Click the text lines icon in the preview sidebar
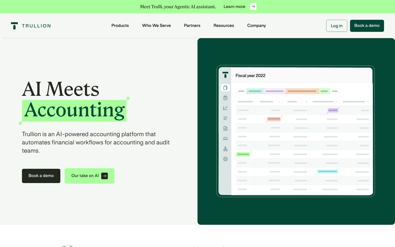Viewport: 395px width, 247px height. pos(225,118)
